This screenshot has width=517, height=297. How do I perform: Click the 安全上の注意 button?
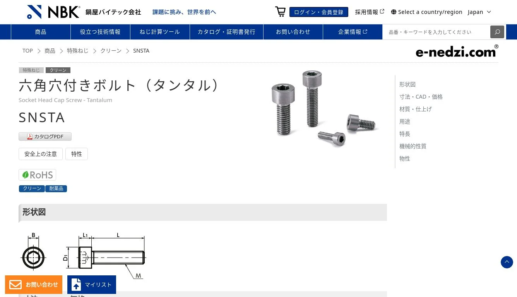click(x=41, y=154)
